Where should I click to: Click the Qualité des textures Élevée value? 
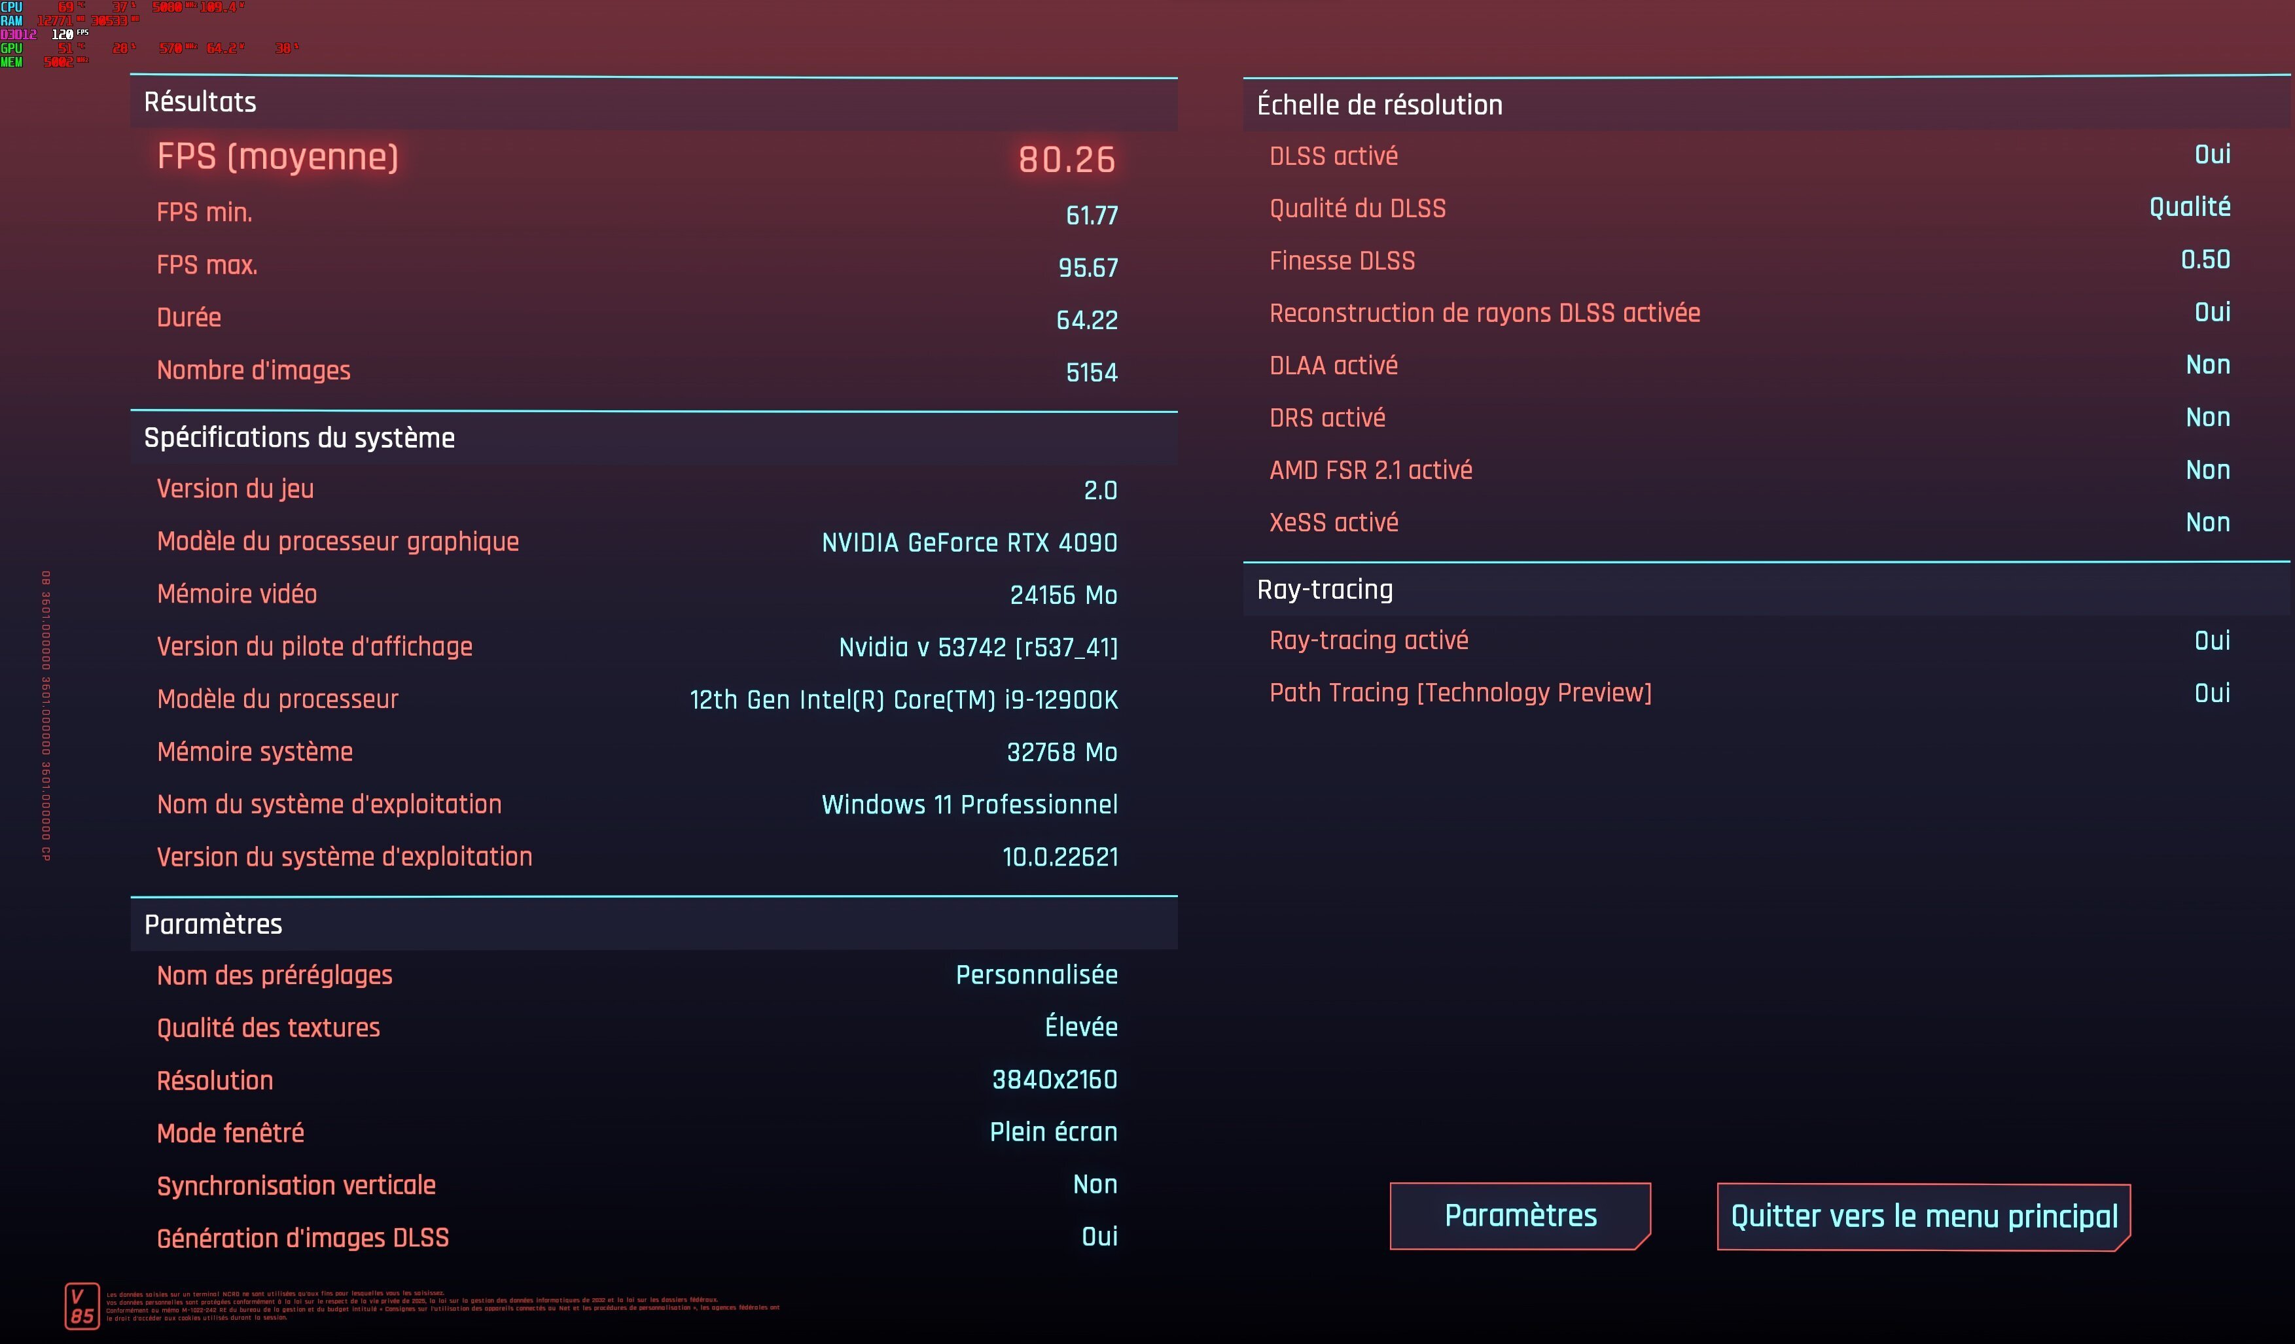(x=1080, y=1027)
